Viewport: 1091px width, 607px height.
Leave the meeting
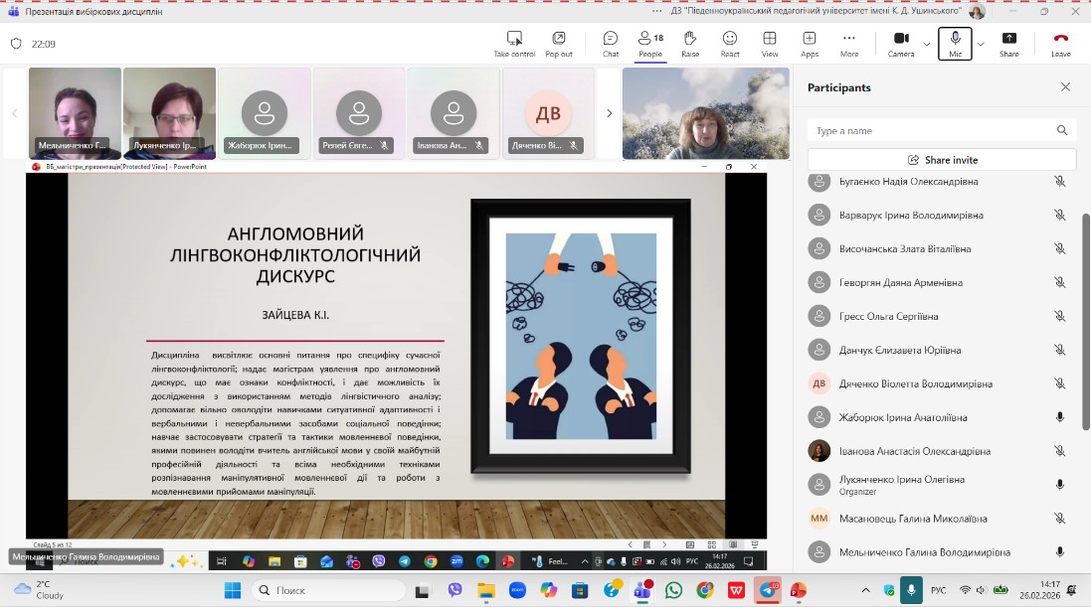point(1060,43)
